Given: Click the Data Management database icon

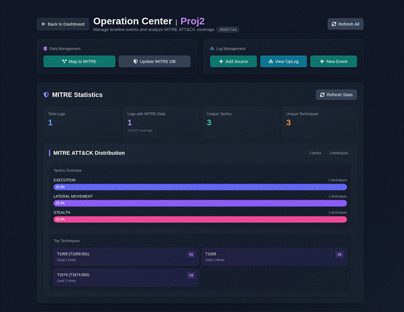Looking at the screenshot, I should point(46,48).
